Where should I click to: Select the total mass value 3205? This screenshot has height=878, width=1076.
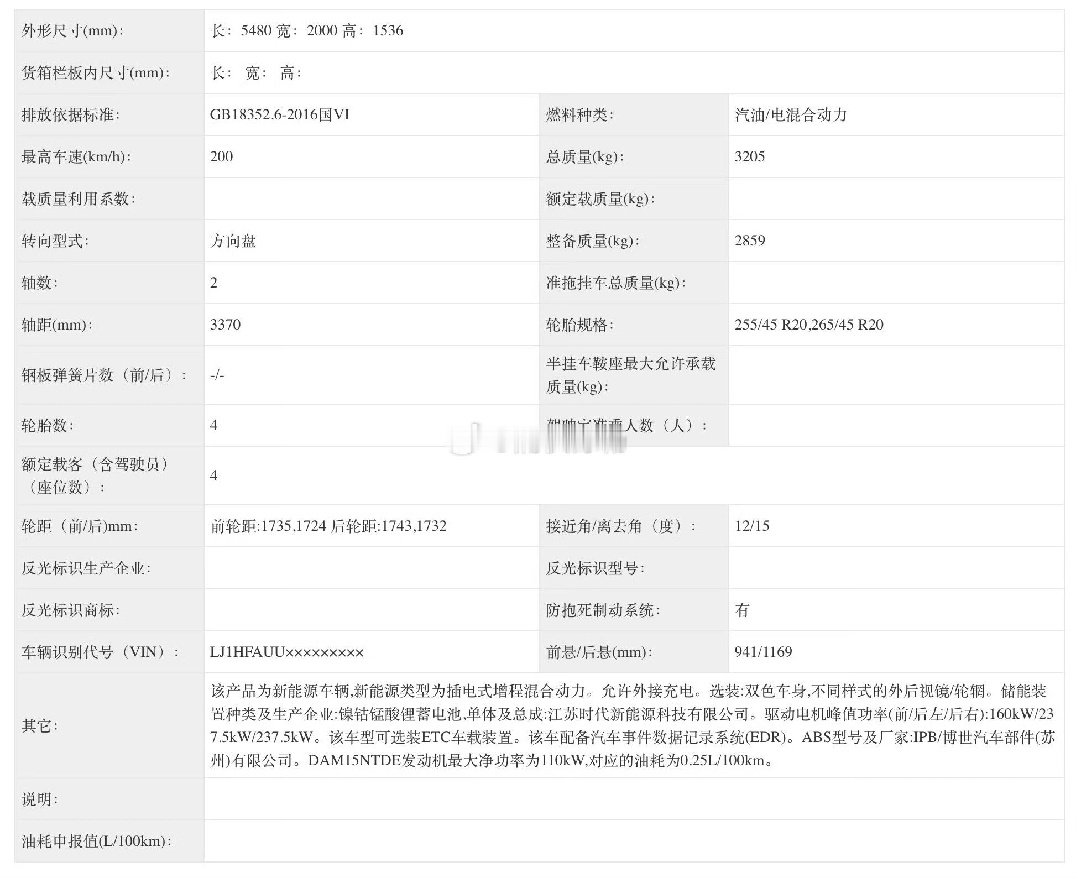tap(750, 156)
